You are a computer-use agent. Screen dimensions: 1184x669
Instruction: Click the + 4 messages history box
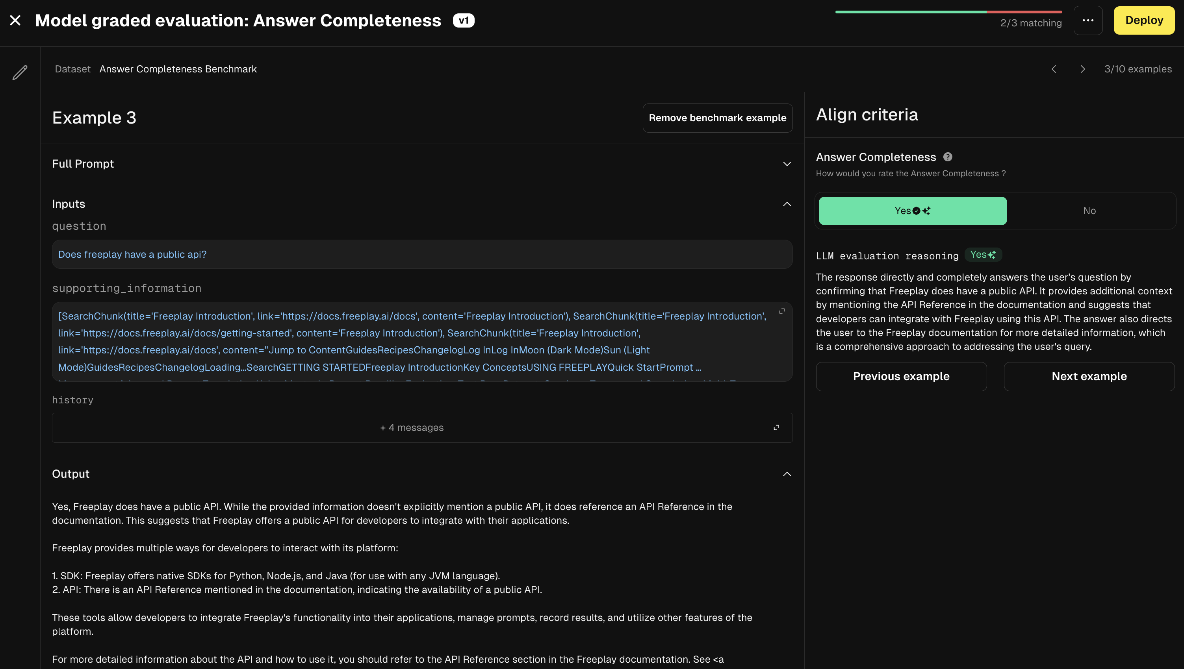pos(412,427)
